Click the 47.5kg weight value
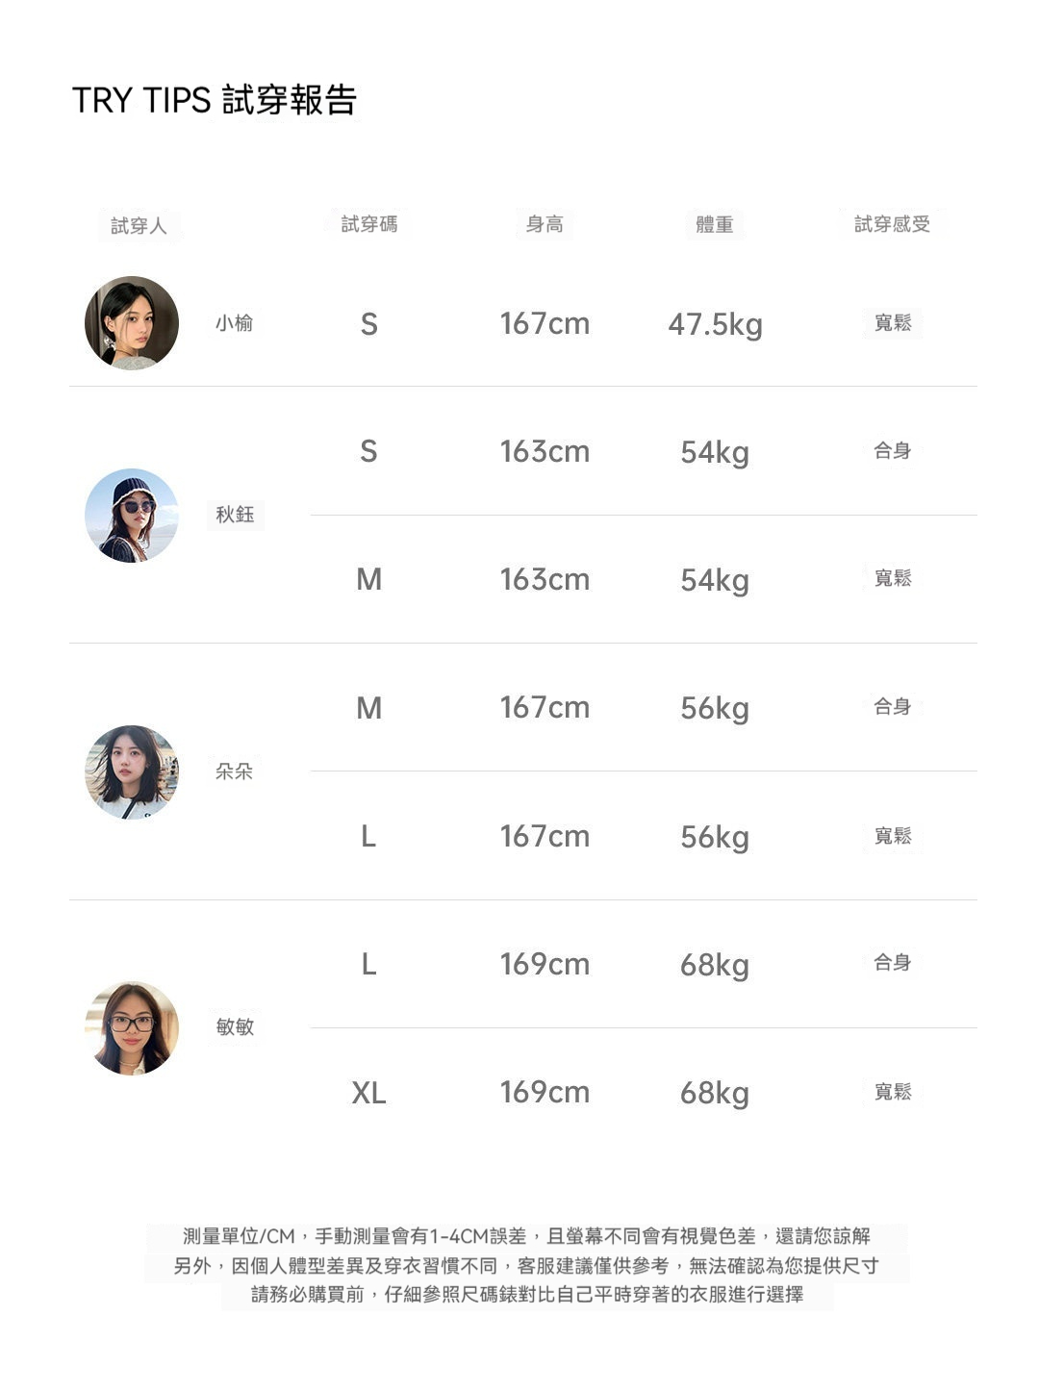This screenshot has width=1039, height=1391. [715, 324]
